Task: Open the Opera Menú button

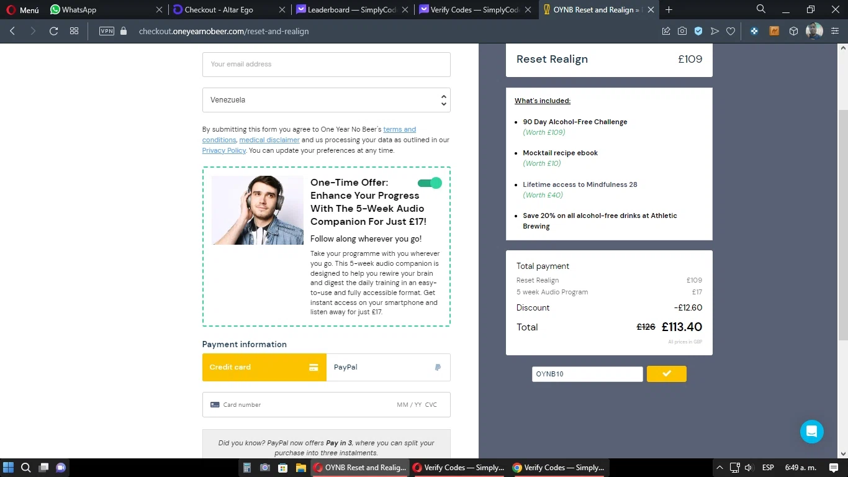Action: (22, 10)
